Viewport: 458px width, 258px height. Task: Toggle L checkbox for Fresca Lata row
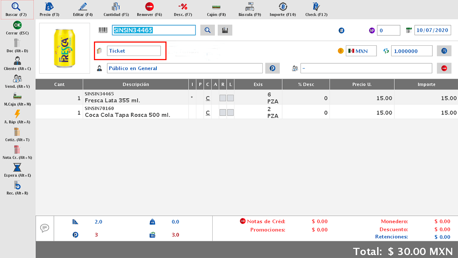tap(231, 98)
